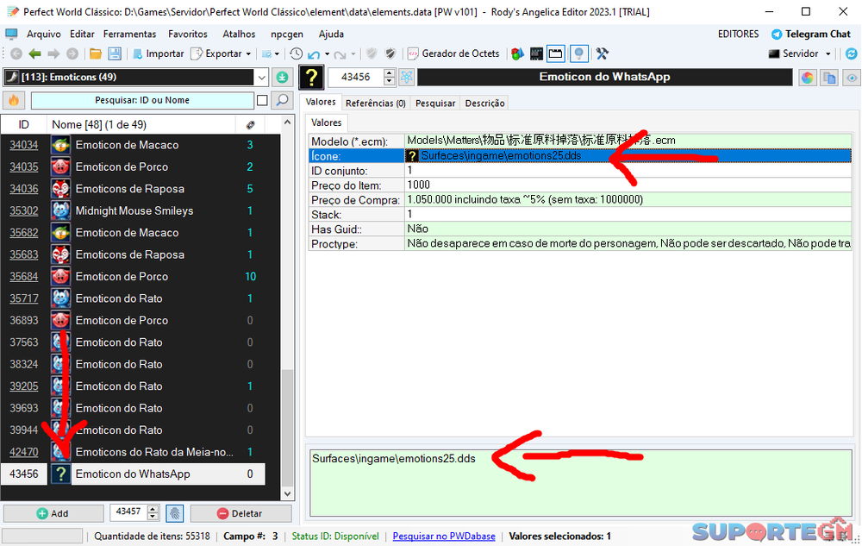Image resolution: width=862 pixels, height=546 pixels.
Task: Switch to the Descrição tab
Action: pyautogui.click(x=484, y=104)
